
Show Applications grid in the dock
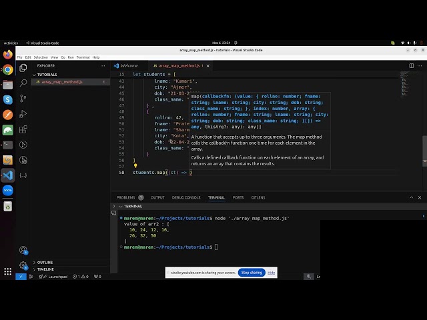7,271
